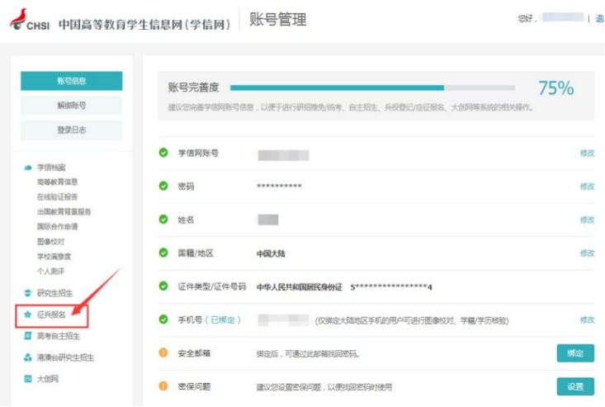Click the 征兵报名 star icon
605x407 pixels.
28,315
